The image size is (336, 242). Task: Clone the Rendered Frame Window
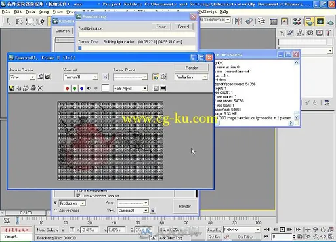(x=26, y=88)
